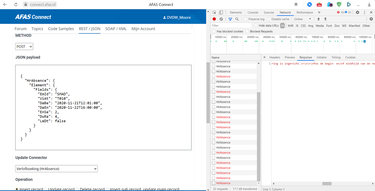Open the Online throttling dropdown
This screenshot has width=375, height=191.
302,19
